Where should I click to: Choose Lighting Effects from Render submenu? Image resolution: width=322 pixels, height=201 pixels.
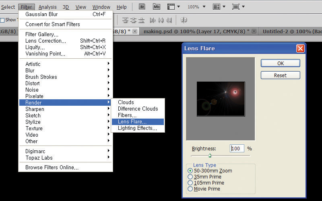(138, 128)
